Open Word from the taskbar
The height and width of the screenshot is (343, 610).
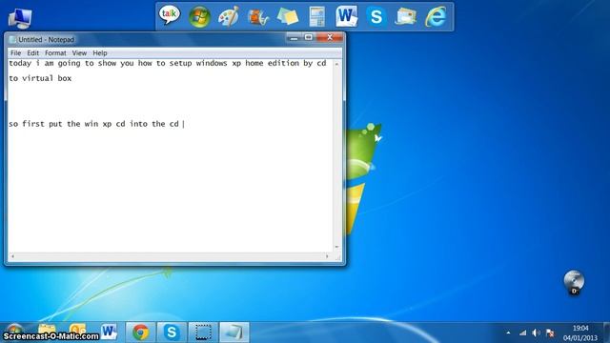[110, 332]
